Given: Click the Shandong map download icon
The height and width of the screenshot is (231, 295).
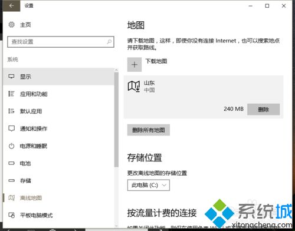Looking at the screenshot, I should click(134, 87).
